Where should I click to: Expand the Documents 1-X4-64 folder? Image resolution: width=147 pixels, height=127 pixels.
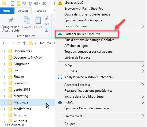[4, 57]
